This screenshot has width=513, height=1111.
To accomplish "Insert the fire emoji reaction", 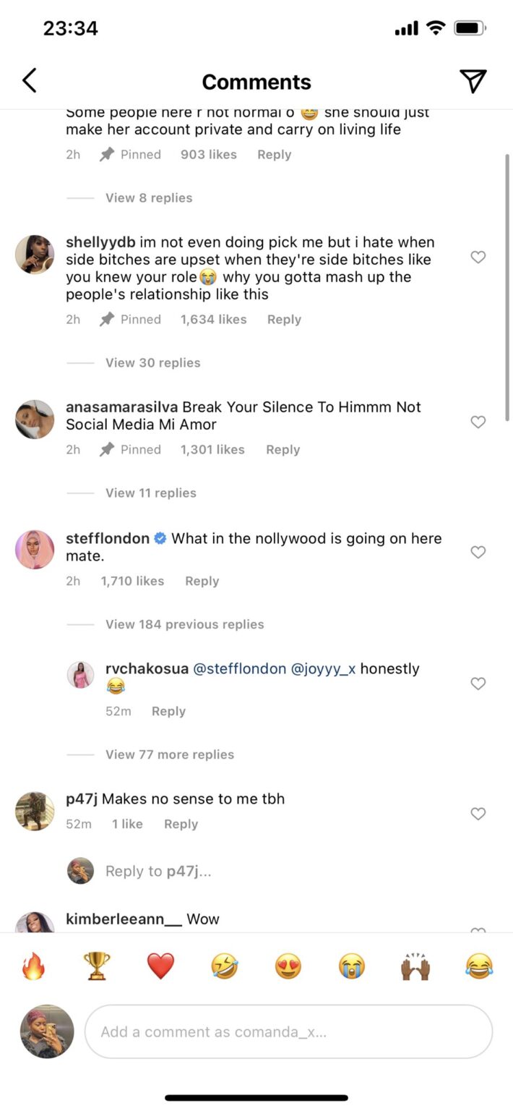I will 33,966.
